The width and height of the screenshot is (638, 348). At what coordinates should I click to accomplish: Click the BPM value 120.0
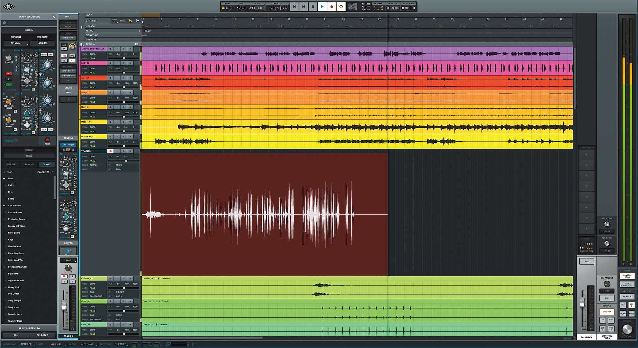click(x=241, y=8)
